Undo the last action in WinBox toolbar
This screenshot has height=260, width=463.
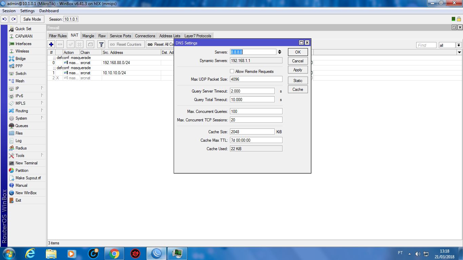tap(5, 19)
